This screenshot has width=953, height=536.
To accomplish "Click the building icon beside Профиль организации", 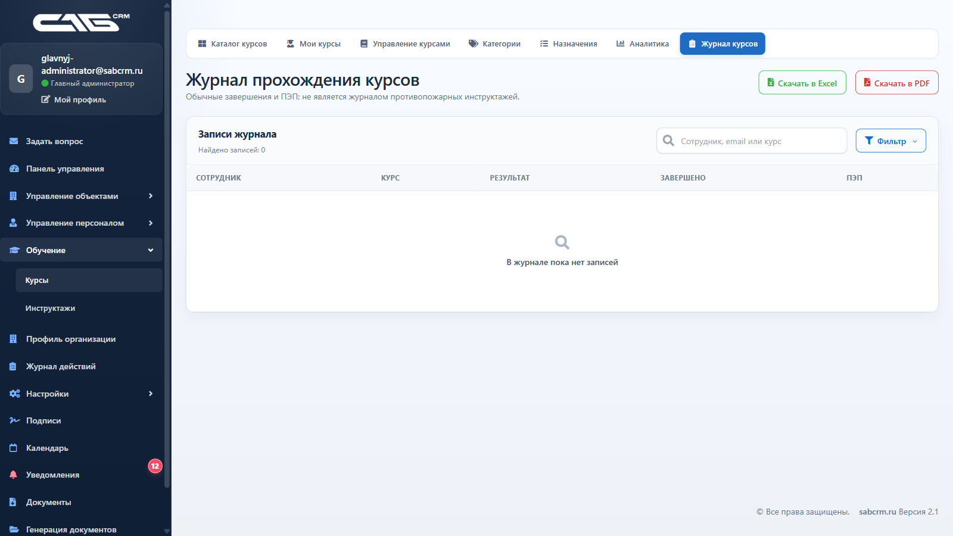I will pyautogui.click(x=13, y=339).
